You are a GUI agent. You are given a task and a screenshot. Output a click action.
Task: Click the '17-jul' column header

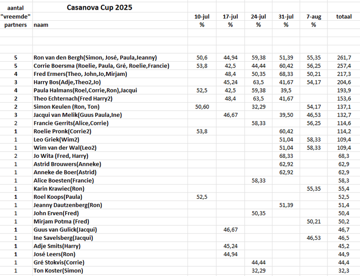230,17
